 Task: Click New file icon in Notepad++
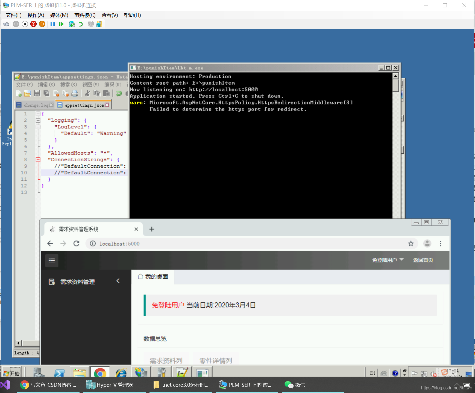(19, 93)
